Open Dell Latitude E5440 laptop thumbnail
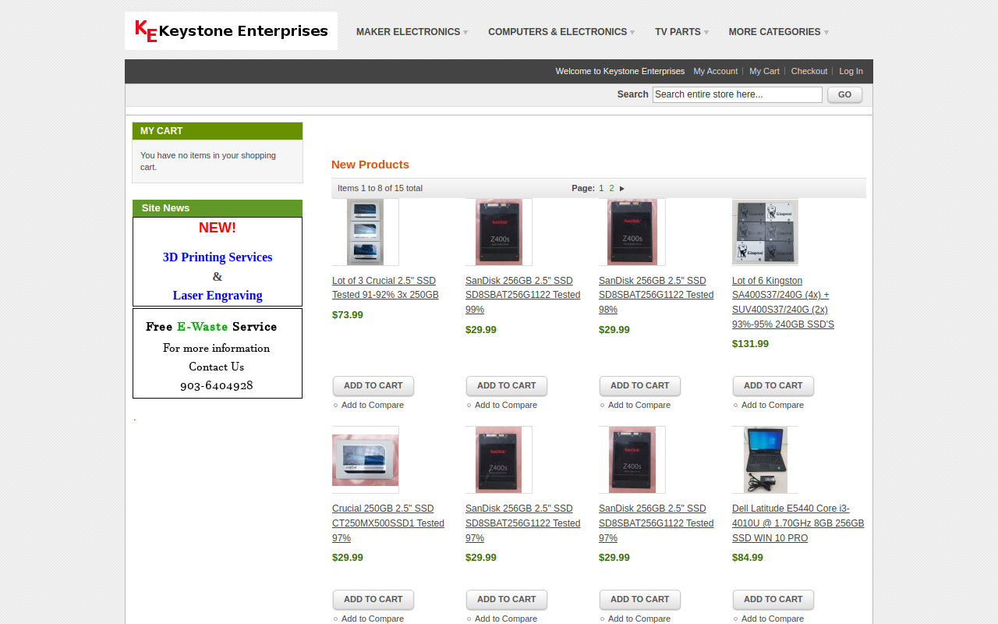Screen dimensions: 998x624 pyautogui.click(x=765, y=459)
